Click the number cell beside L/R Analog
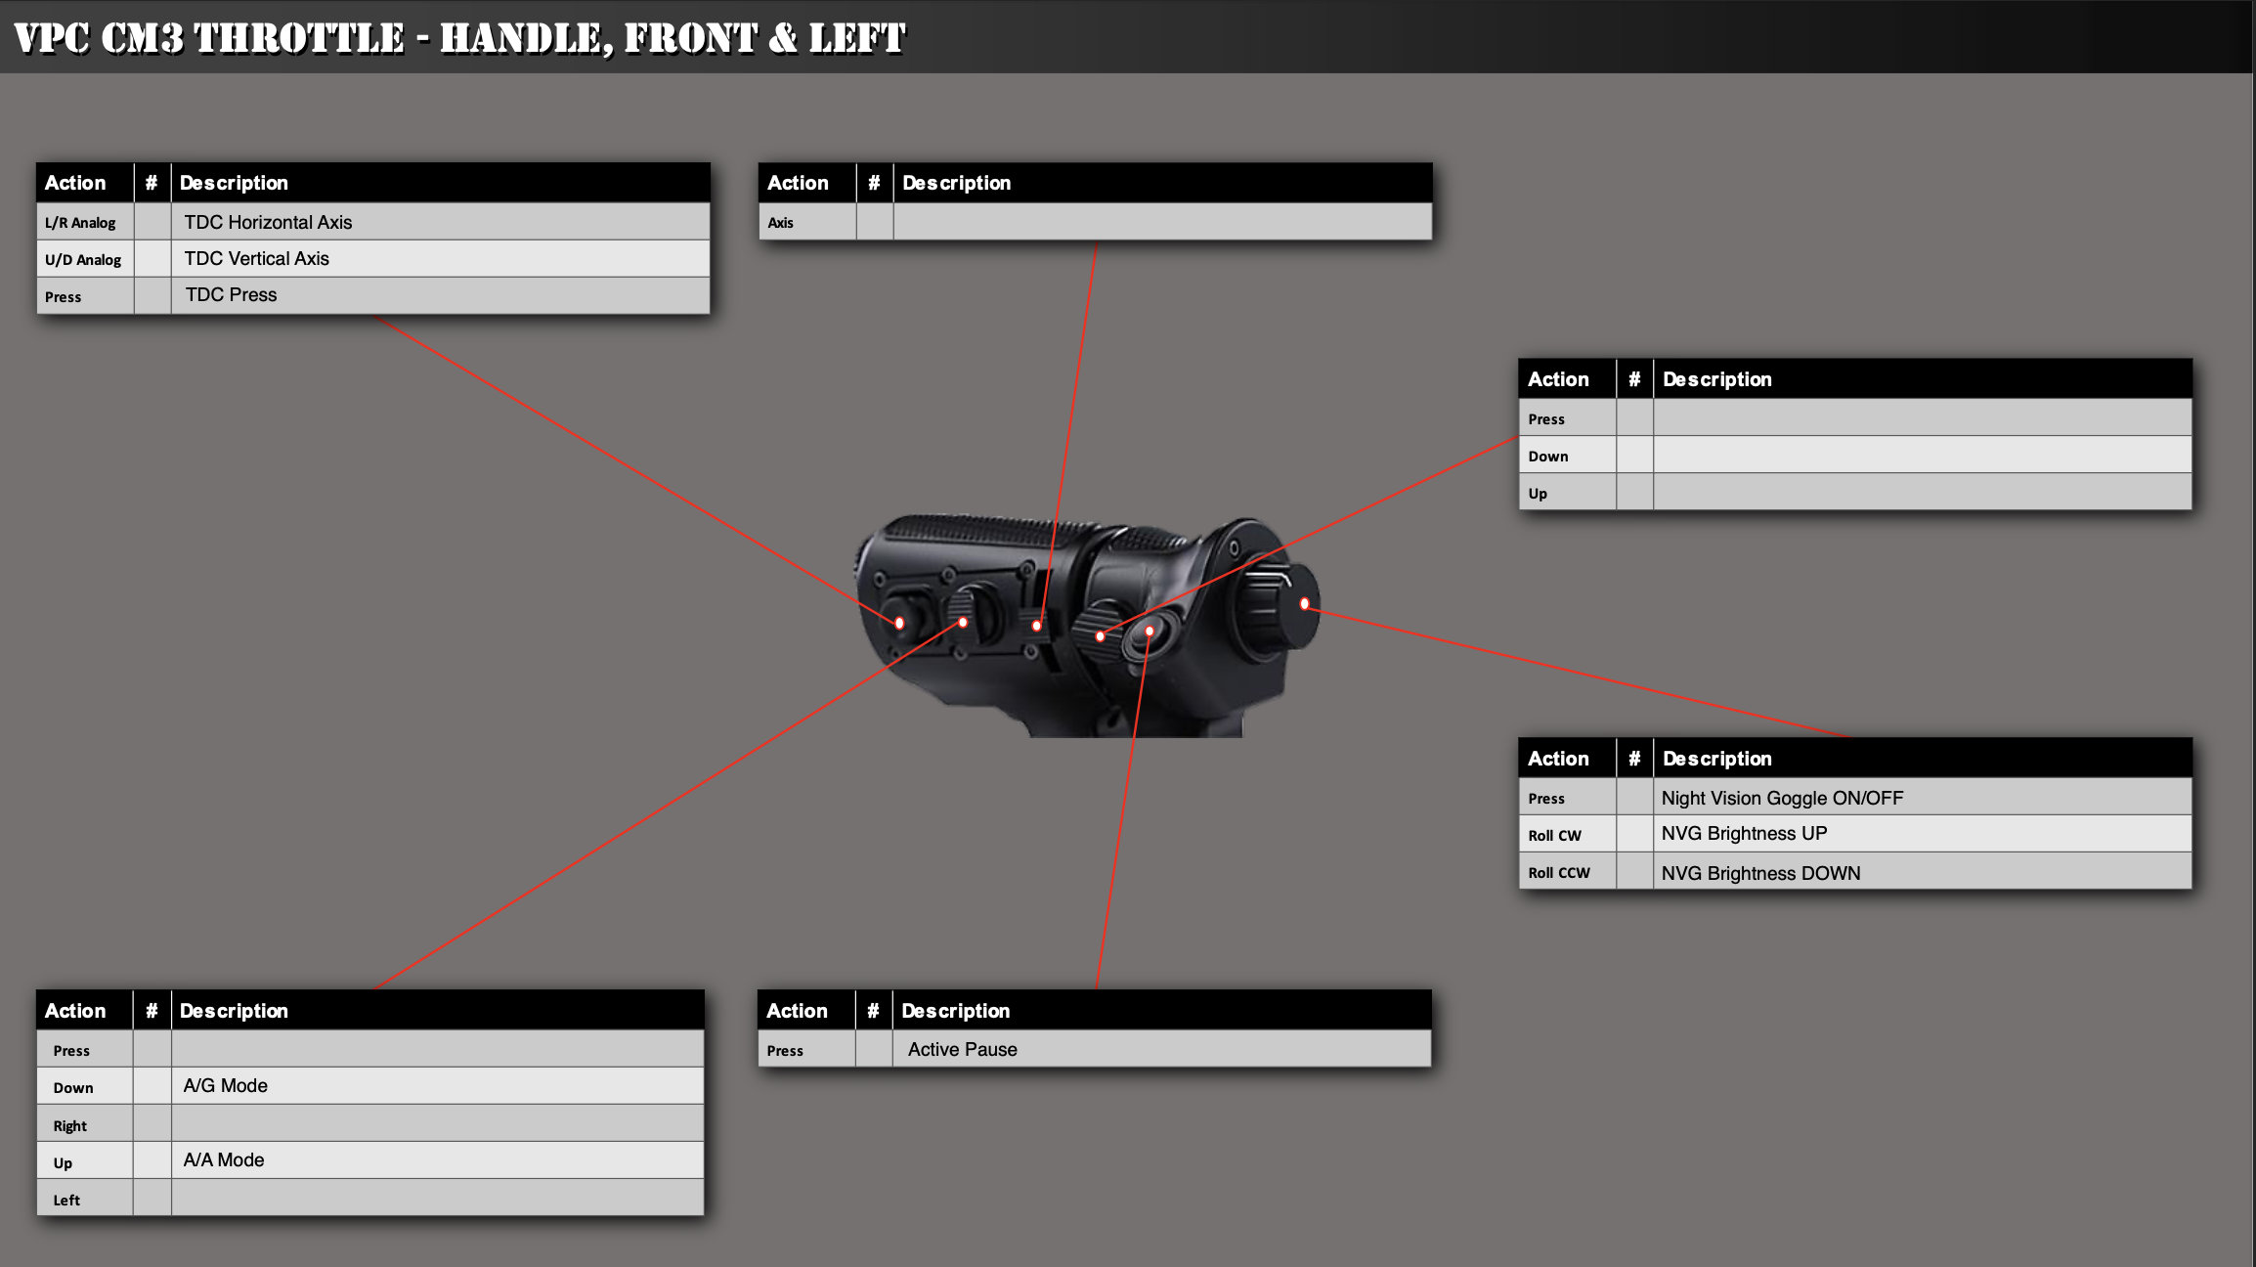The width and height of the screenshot is (2256, 1267). (152, 222)
